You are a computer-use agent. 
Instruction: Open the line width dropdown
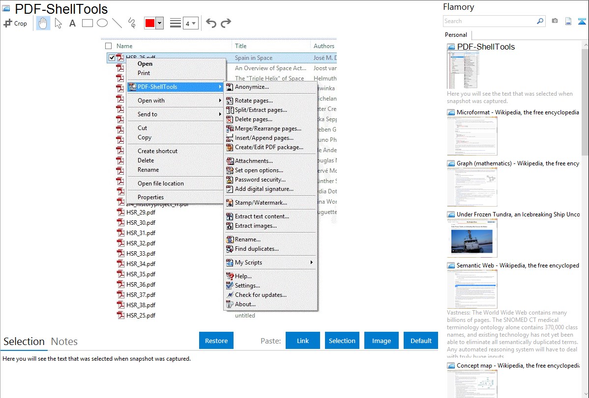pyautogui.click(x=190, y=23)
